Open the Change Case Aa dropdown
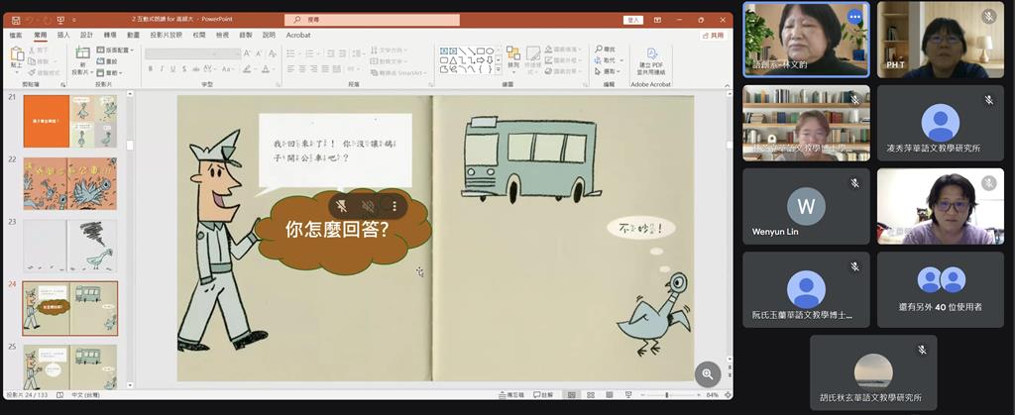Viewport: 1015px width, 415px height. pyautogui.click(x=228, y=68)
